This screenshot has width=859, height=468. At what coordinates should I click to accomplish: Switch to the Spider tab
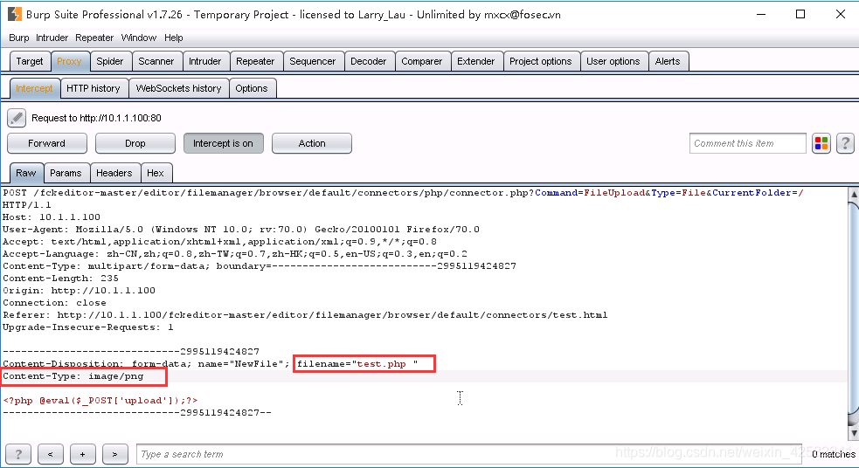coord(110,61)
